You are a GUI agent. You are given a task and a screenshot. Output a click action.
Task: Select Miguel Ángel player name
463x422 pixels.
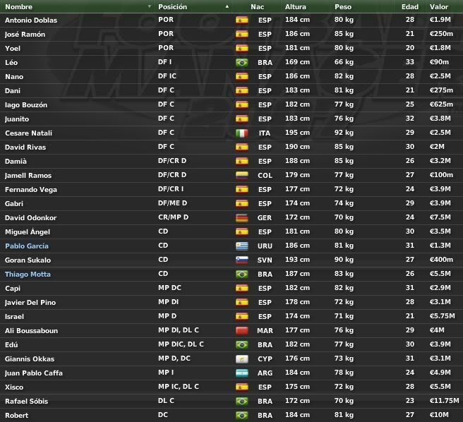click(28, 232)
